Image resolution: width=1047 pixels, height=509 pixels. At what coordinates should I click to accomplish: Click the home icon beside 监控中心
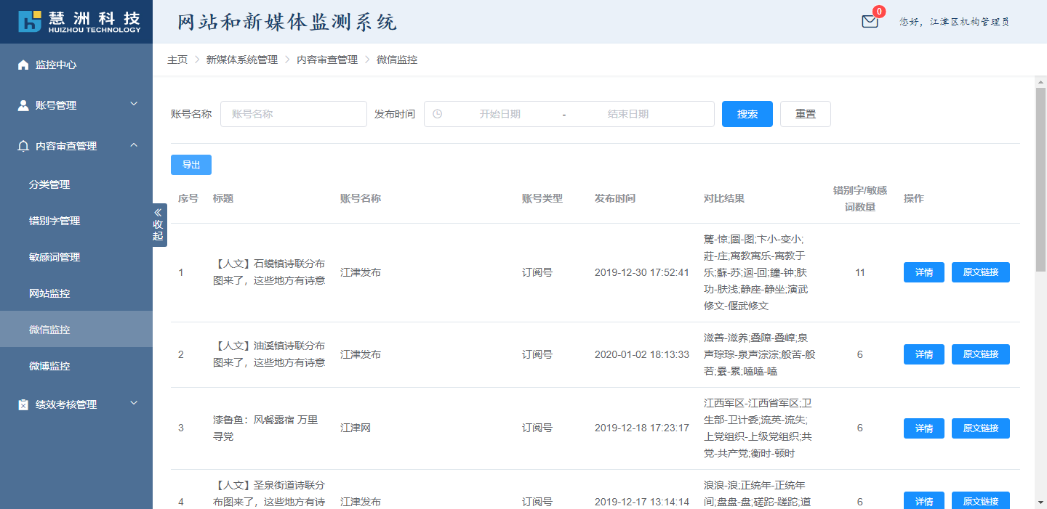coord(23,65)
